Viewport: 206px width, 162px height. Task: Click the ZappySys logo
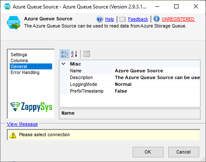(x=31, y=107)
